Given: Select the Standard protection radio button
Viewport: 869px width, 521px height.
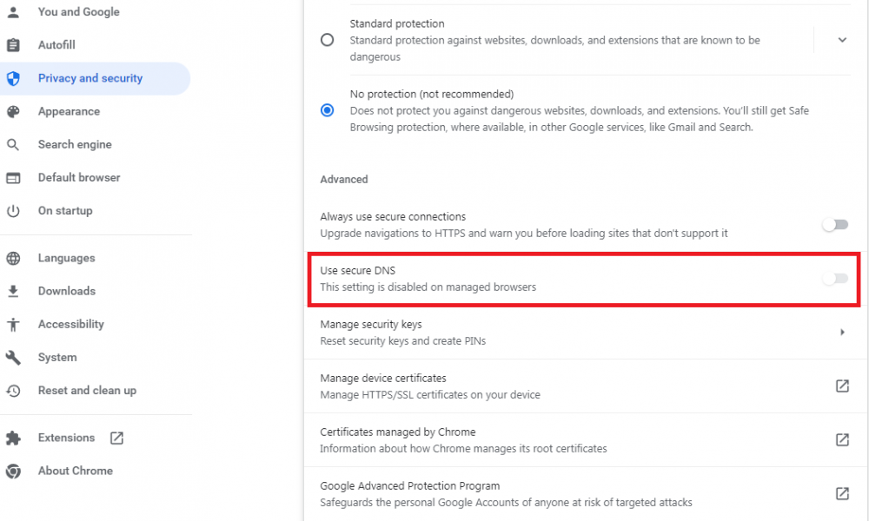Looking at the screenshot, I should pyautogui.click(x=327, y=40).
